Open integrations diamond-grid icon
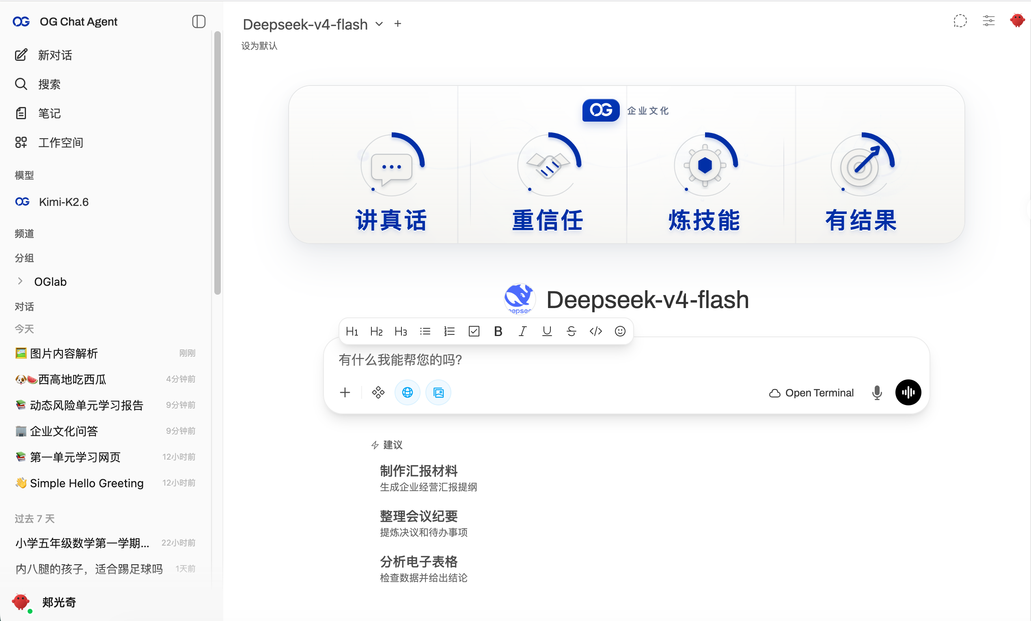Viewport: 1031px width, 621px height. tap(378, 392)
